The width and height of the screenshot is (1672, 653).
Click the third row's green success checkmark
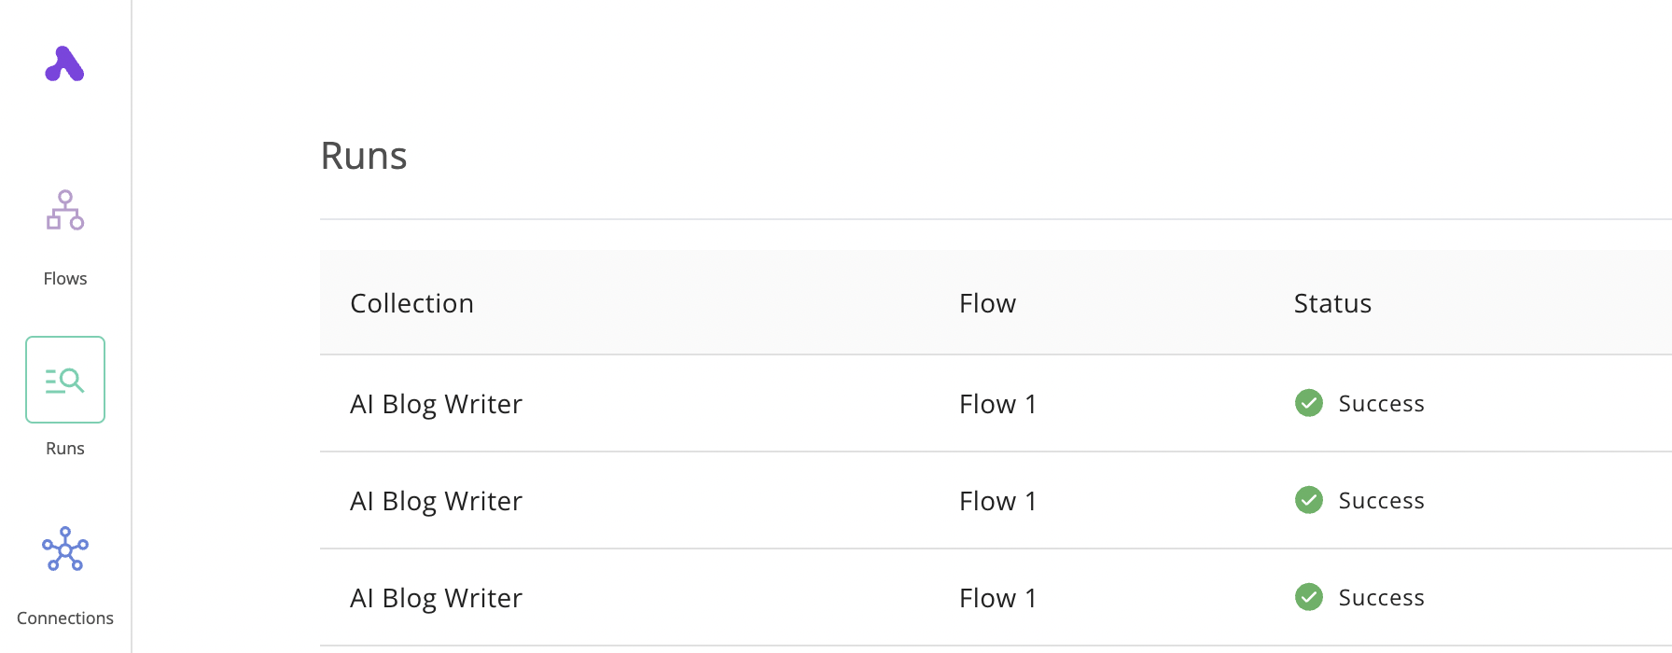(x=1309, y=597)
